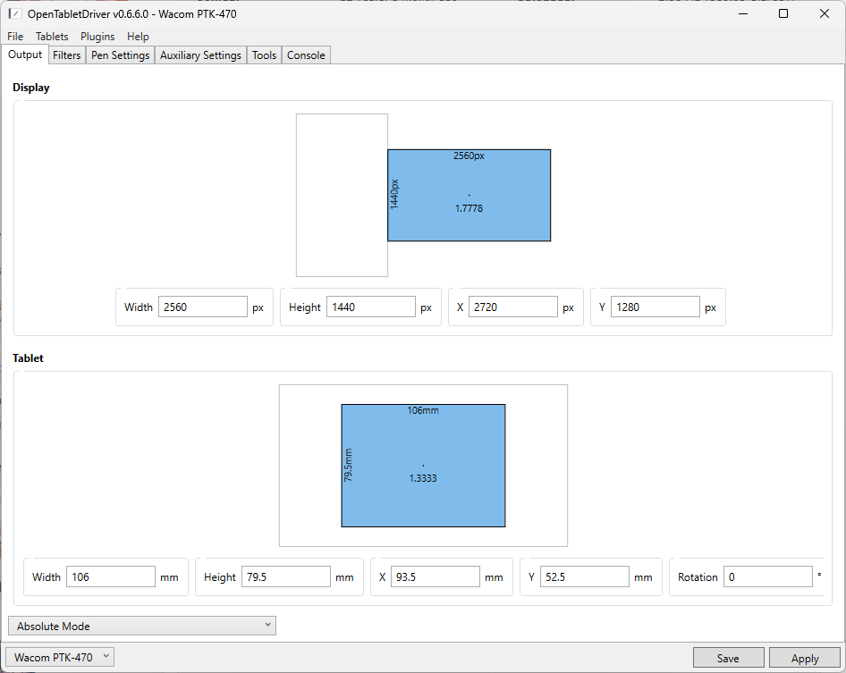Switch to the Filters tab
Image resolution: width=846 pixels, height=673 pixels.
tap(67, 55)
